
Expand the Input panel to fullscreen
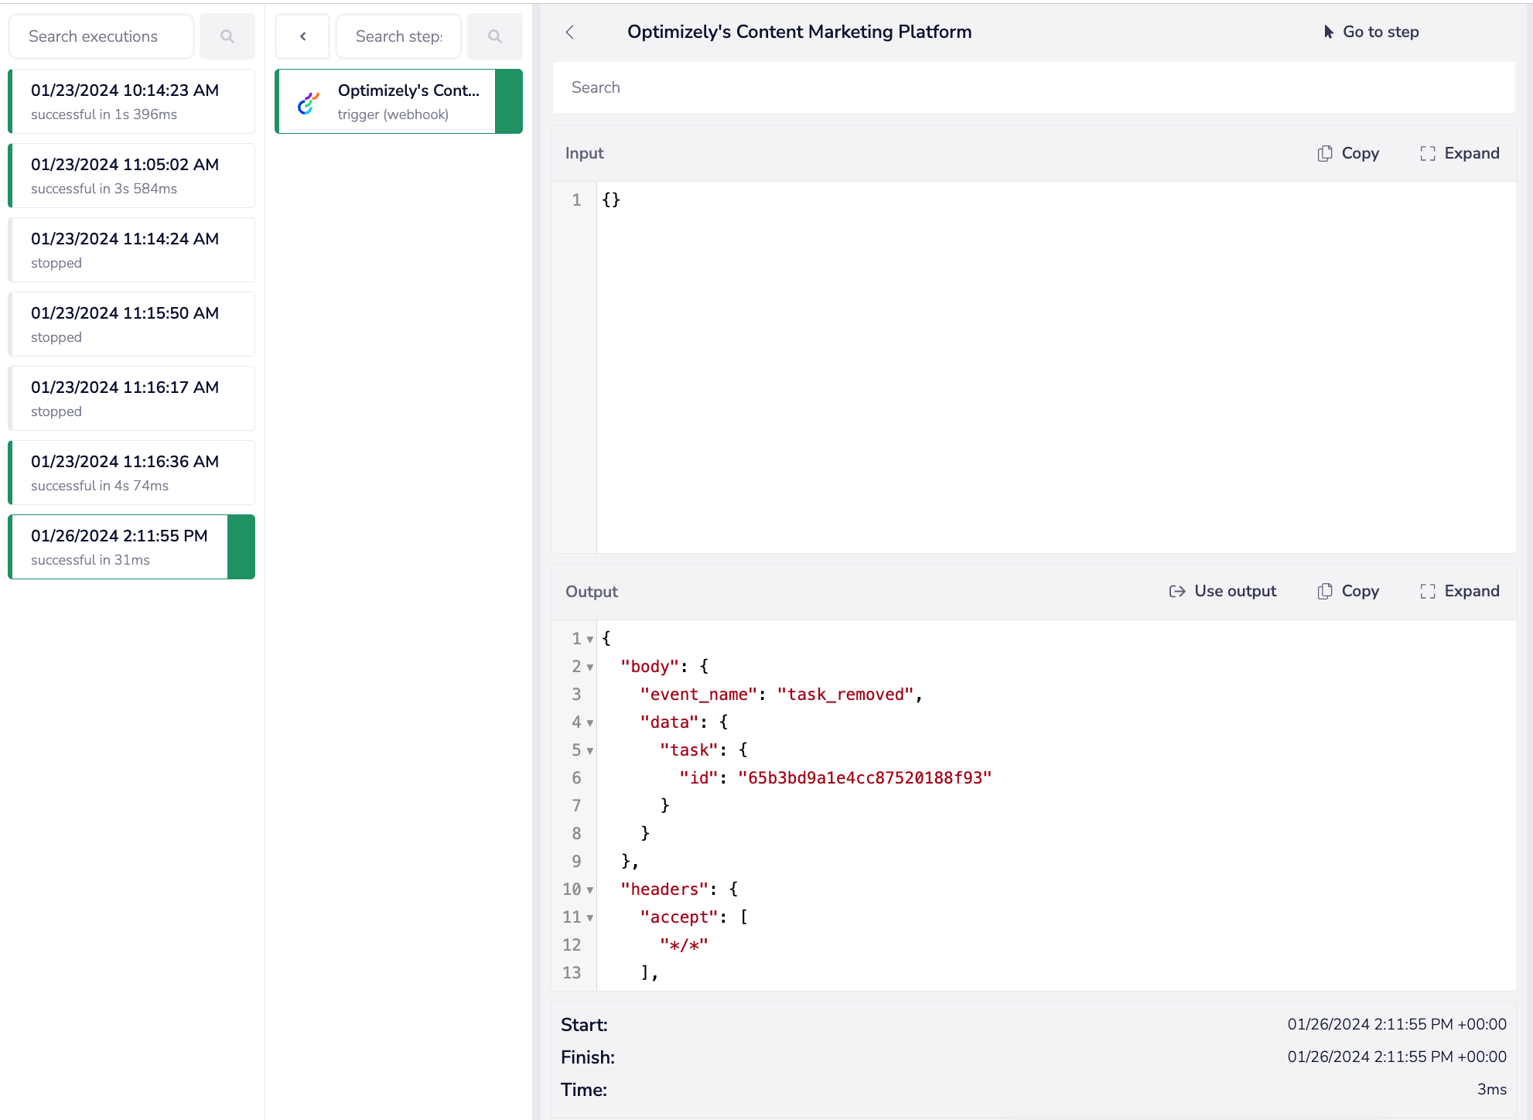pos(1460,153)
